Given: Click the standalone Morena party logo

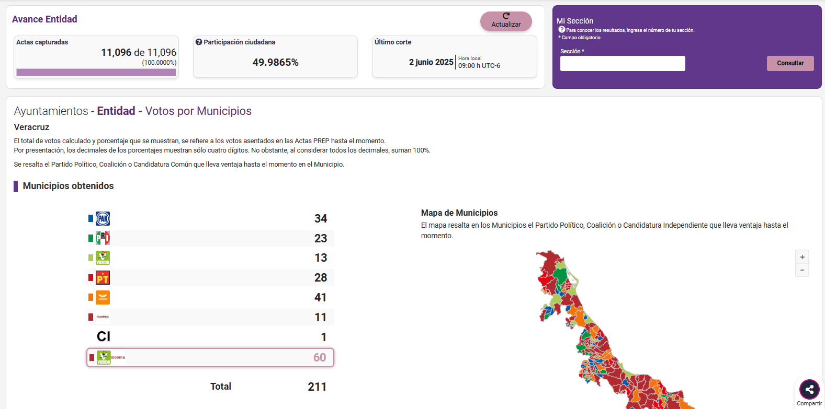Looking at the screenshot, I should 103,317.
